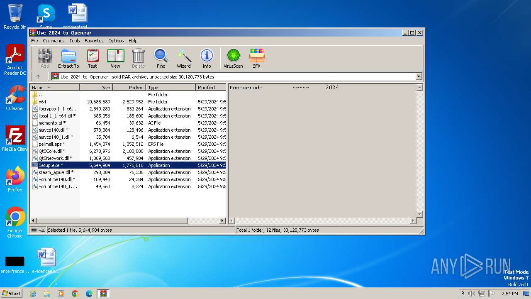The height and width of the screenshot is (299, 531).
Task: Open the Help menu
Action: coord(133,41)
